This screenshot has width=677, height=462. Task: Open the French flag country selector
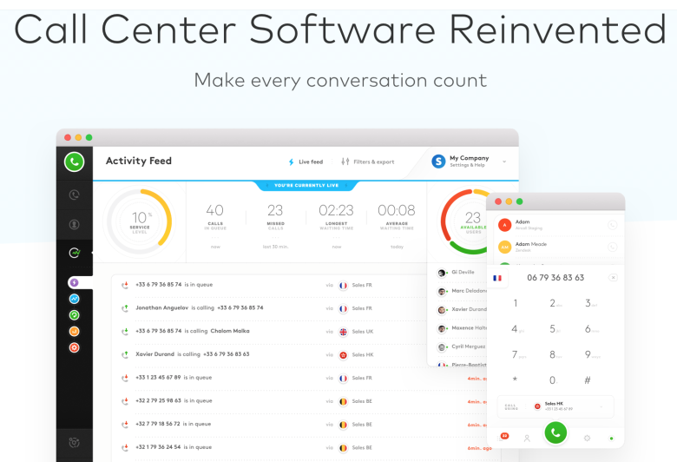coord(497,278)
